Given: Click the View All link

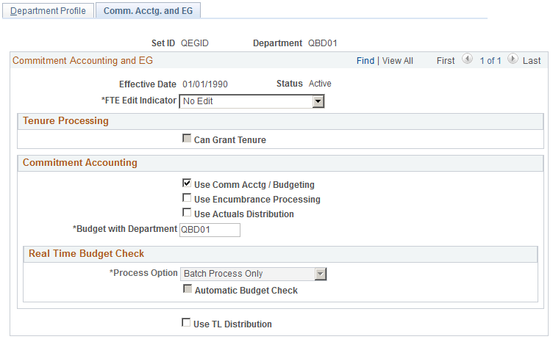Looking at the screenshot, I should pyautogui.click(x=397, y=61).
